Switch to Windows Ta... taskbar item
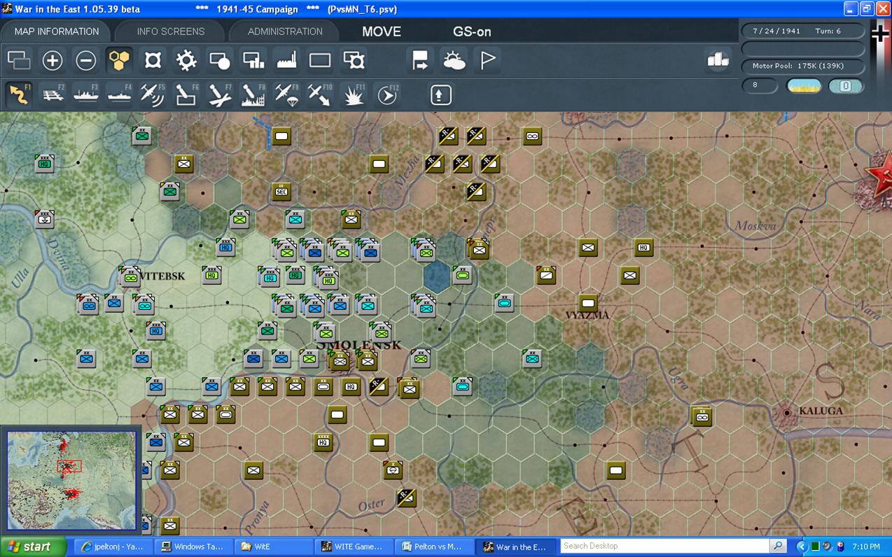The height and width of the screenshot is (557, 892). pos(193,547)
